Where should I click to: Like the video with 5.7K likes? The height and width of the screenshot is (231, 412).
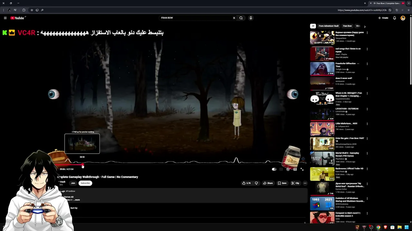(x=247, y=183)
